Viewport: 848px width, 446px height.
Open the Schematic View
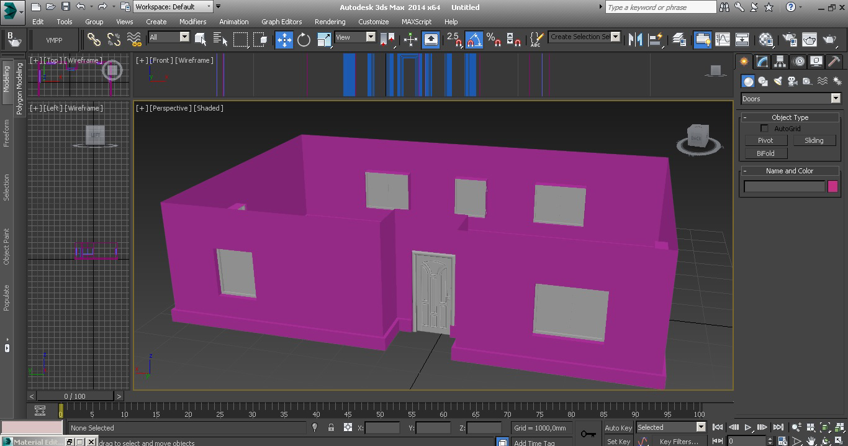tap(742, 40)
